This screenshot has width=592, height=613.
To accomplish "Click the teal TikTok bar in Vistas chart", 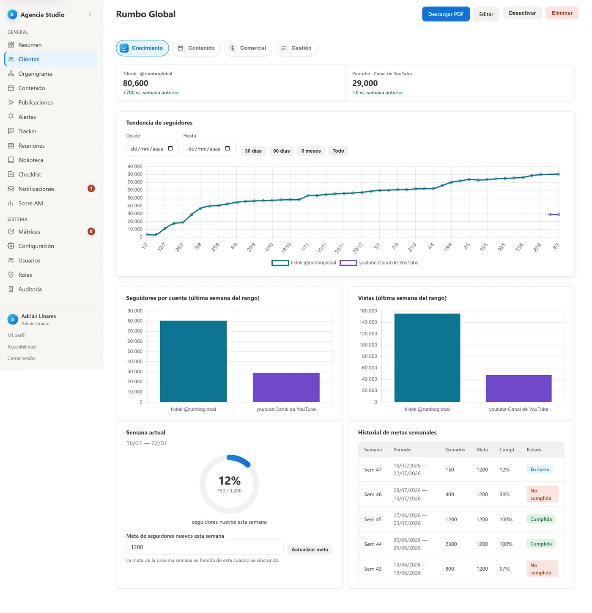I will tap(427, 357).
